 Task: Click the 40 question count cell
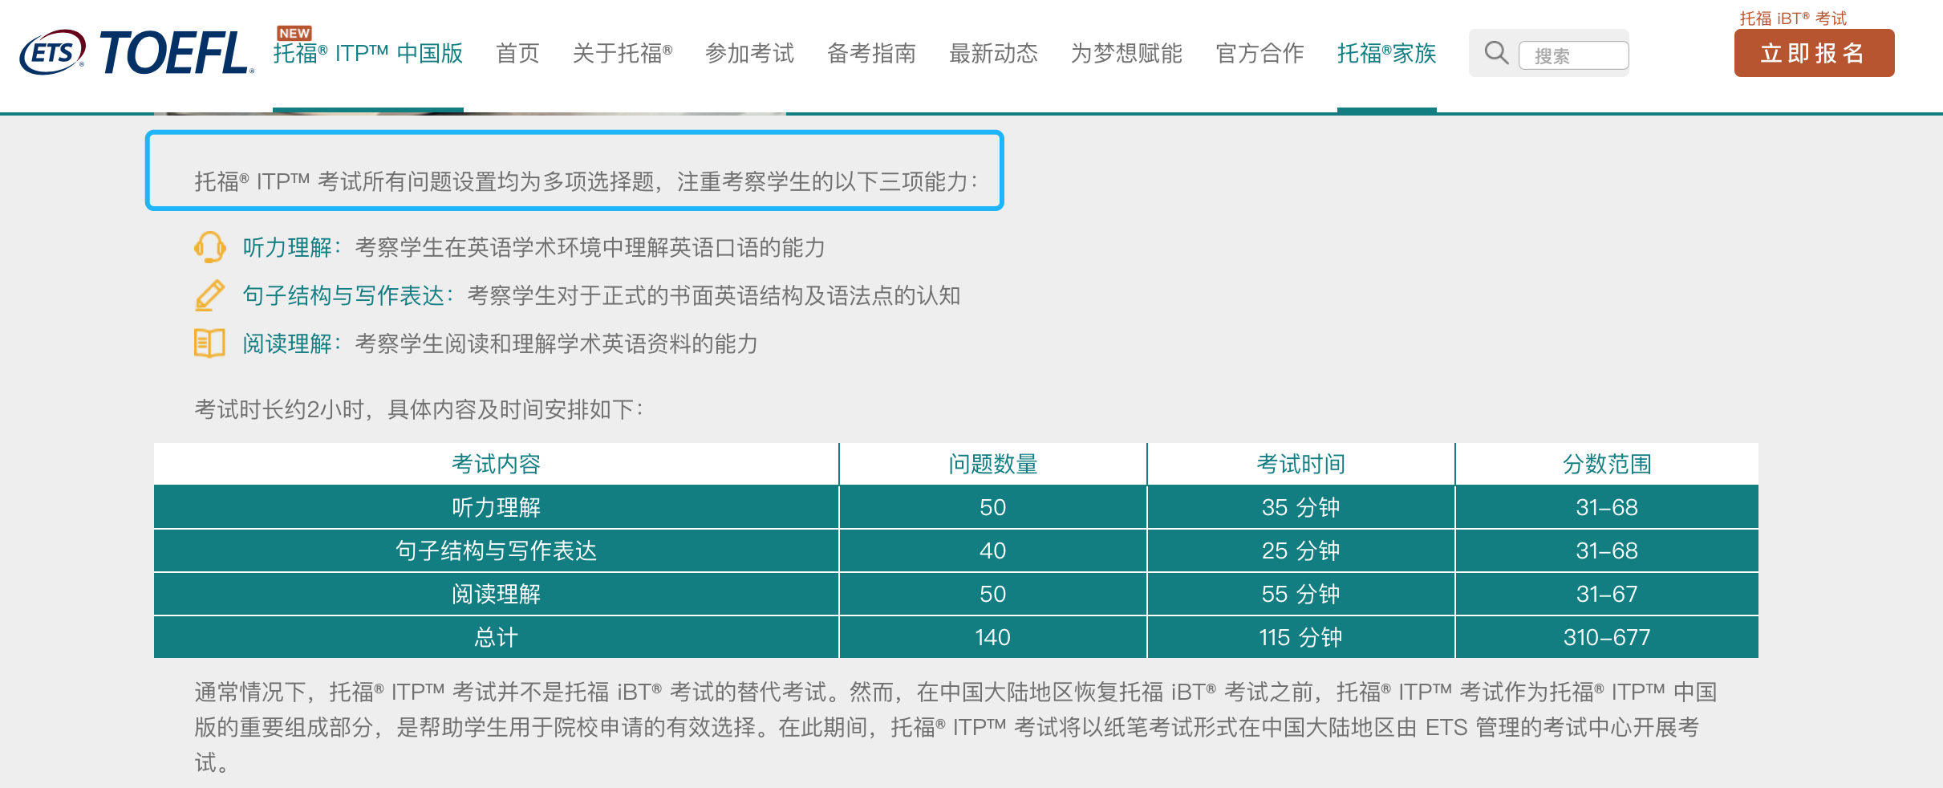[993, 550]
